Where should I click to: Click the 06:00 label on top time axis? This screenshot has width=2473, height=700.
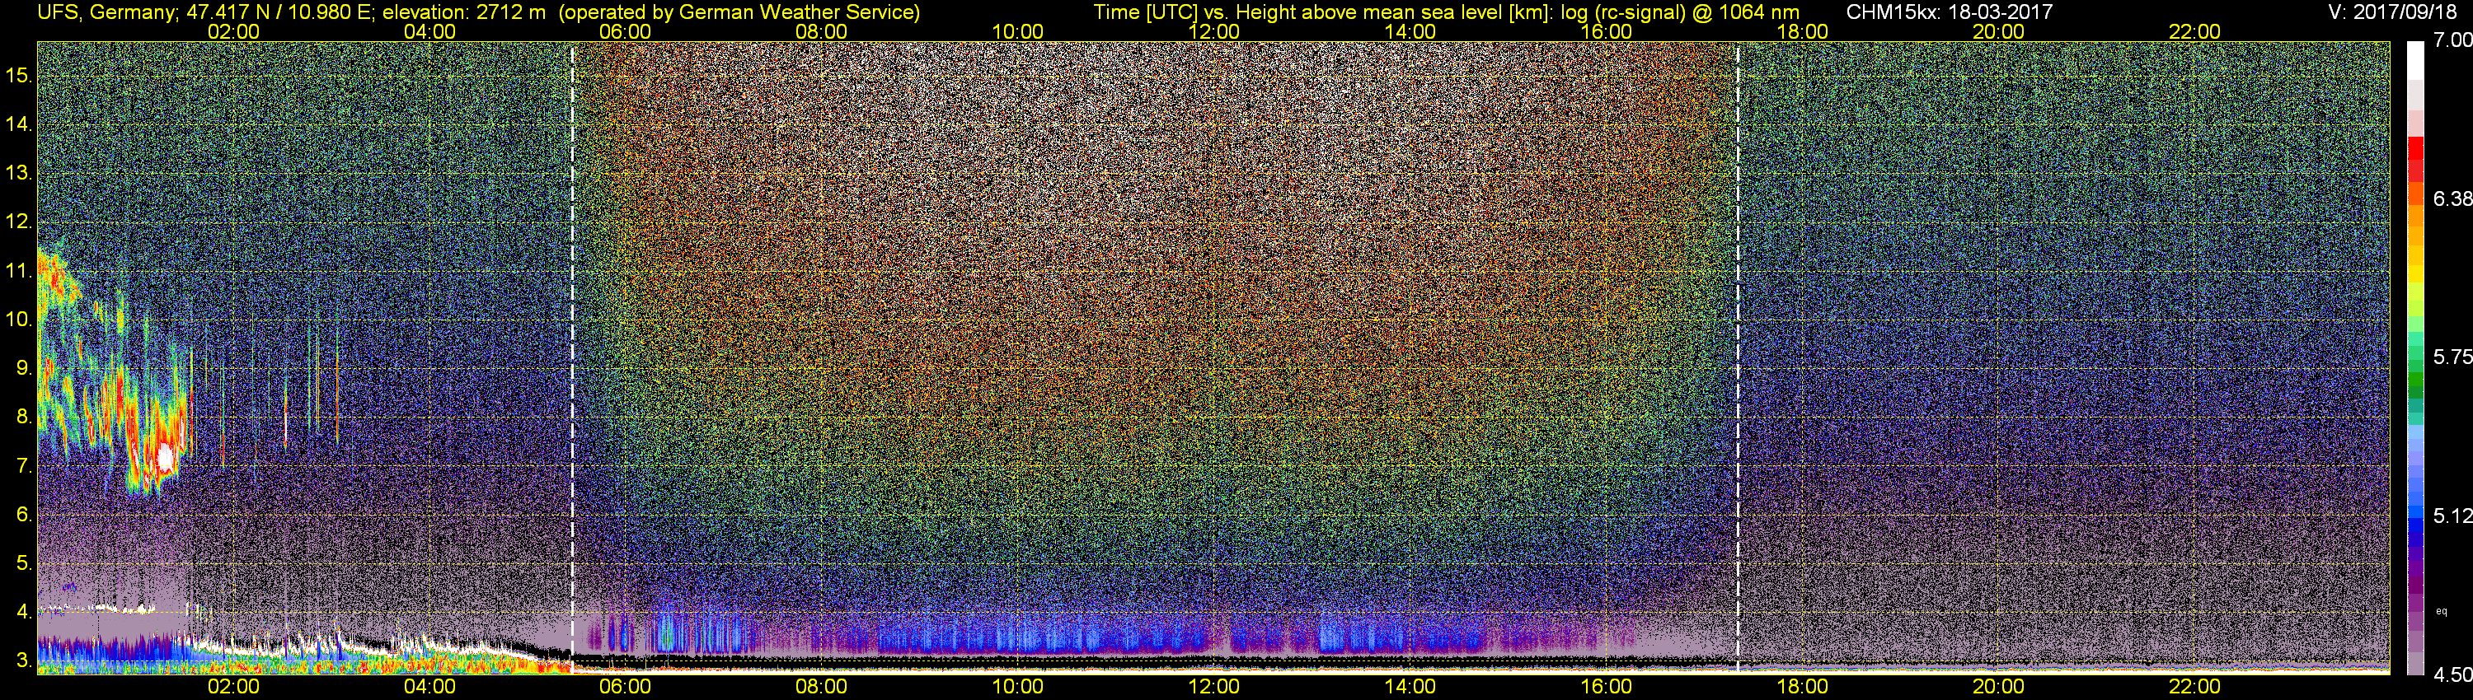625,31
